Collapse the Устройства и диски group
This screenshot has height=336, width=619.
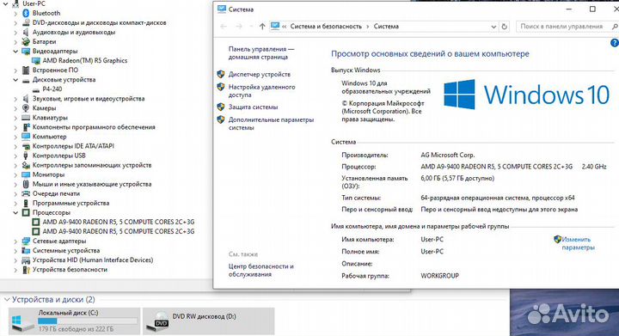[x=7, y=300]
